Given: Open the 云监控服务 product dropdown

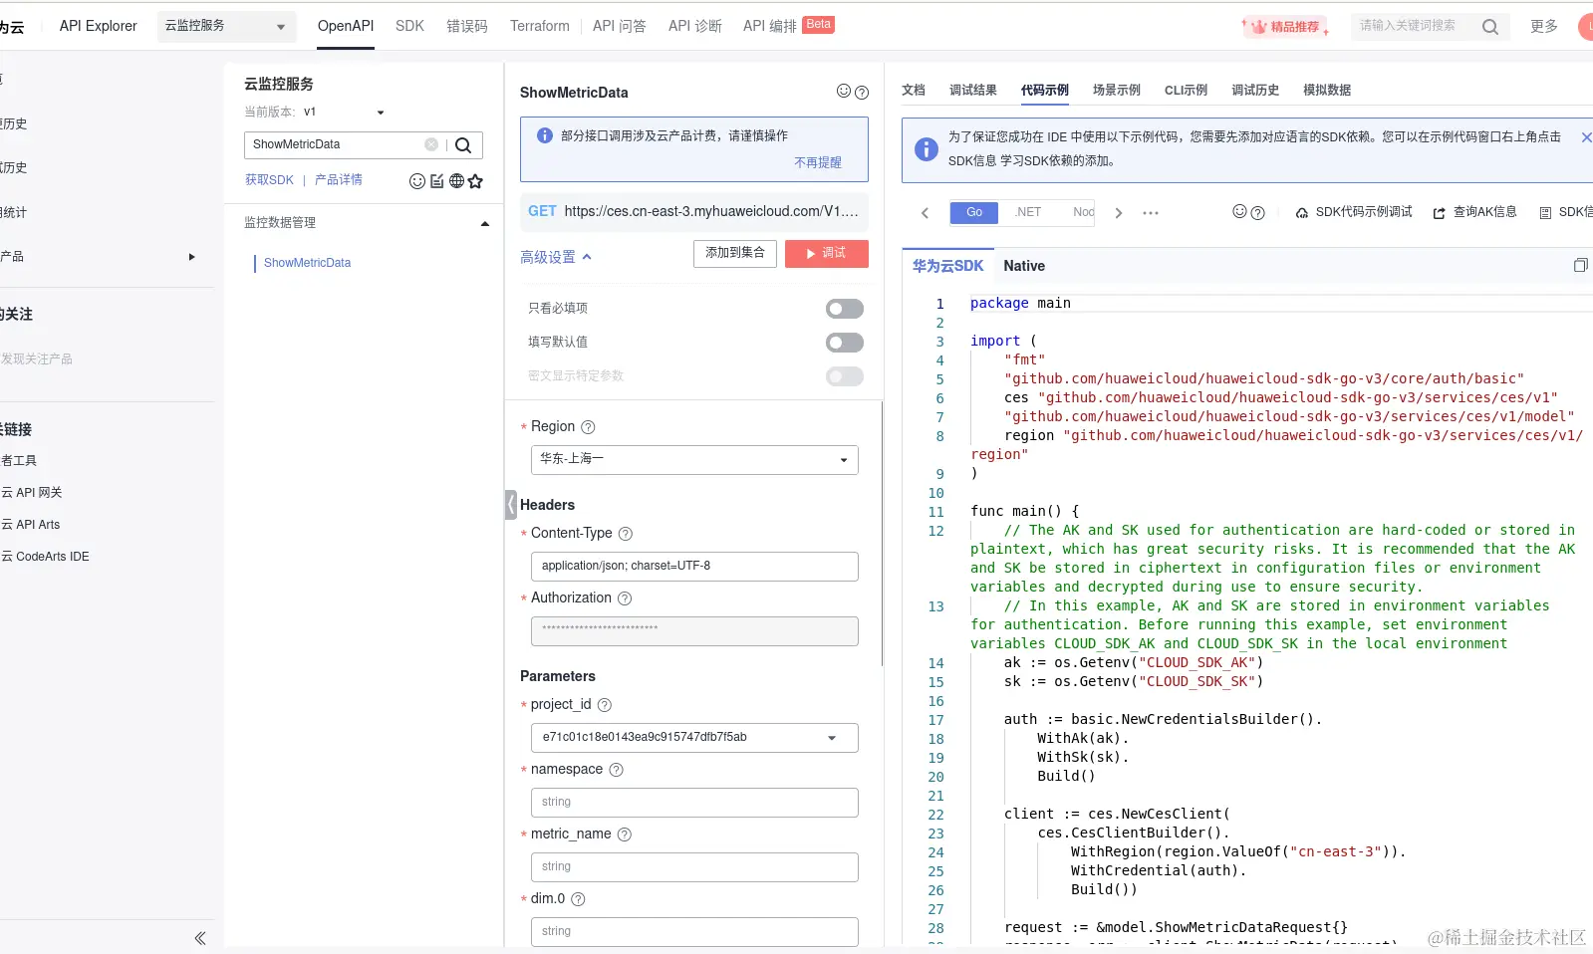Looking at the screenshot, I should tap(226, 26).
